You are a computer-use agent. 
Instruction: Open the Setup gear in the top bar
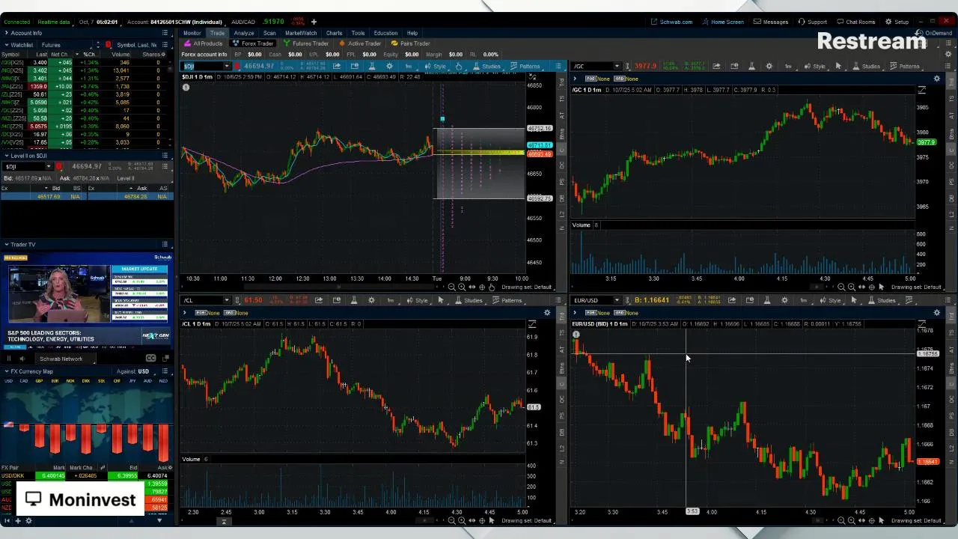click(897, 22)
